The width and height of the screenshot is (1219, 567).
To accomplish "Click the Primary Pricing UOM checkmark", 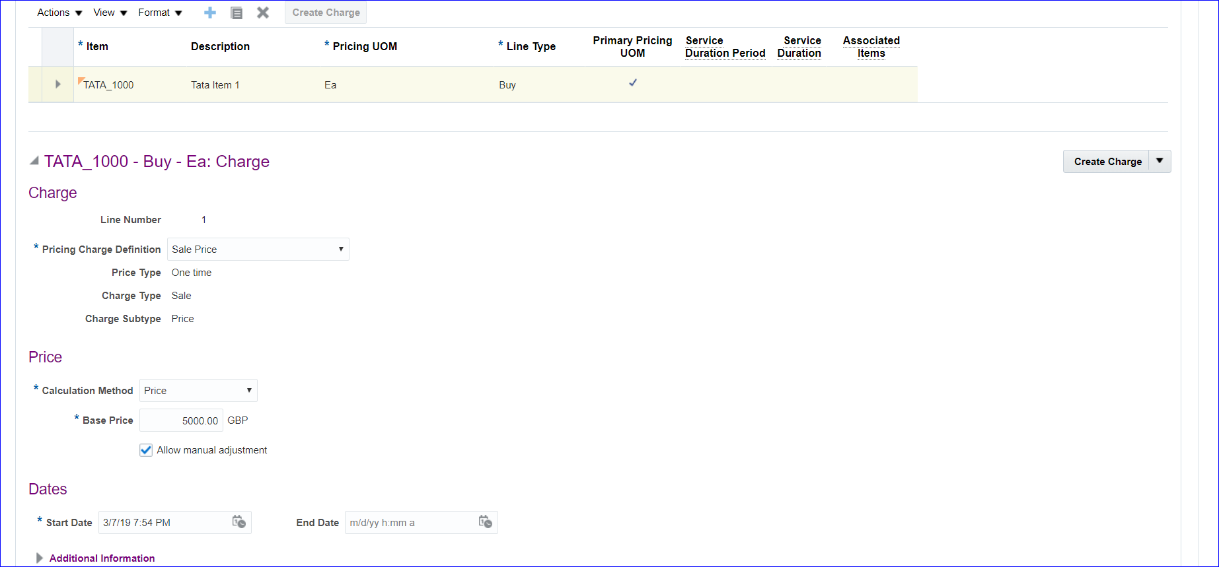I will click(x=633, y=83).
